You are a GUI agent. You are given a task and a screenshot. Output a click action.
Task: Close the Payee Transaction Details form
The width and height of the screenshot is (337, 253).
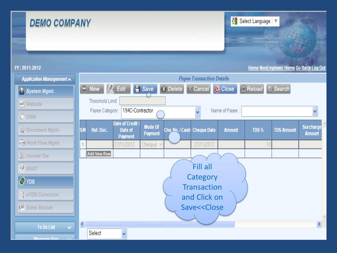[x=225, y=89]
